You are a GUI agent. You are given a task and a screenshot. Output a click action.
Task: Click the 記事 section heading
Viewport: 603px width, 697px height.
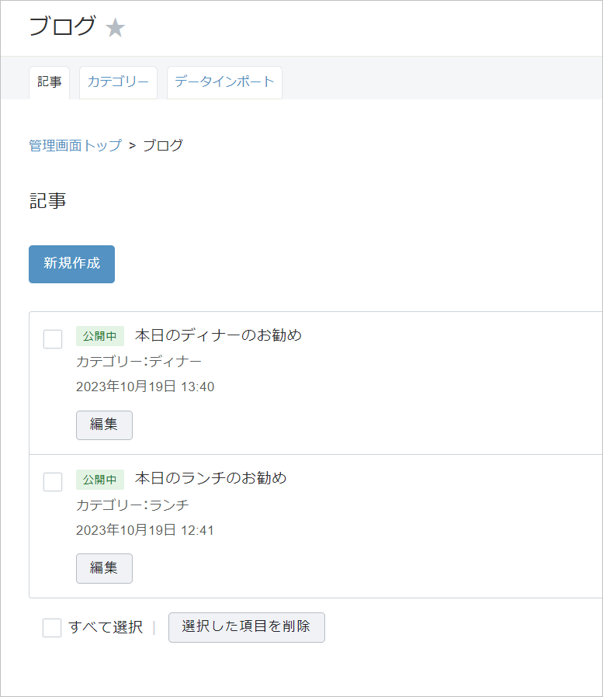pos(47,200)
